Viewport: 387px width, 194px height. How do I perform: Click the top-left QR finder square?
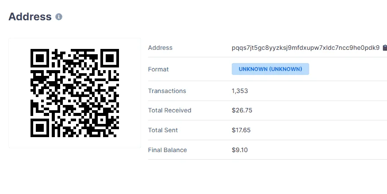40,58
